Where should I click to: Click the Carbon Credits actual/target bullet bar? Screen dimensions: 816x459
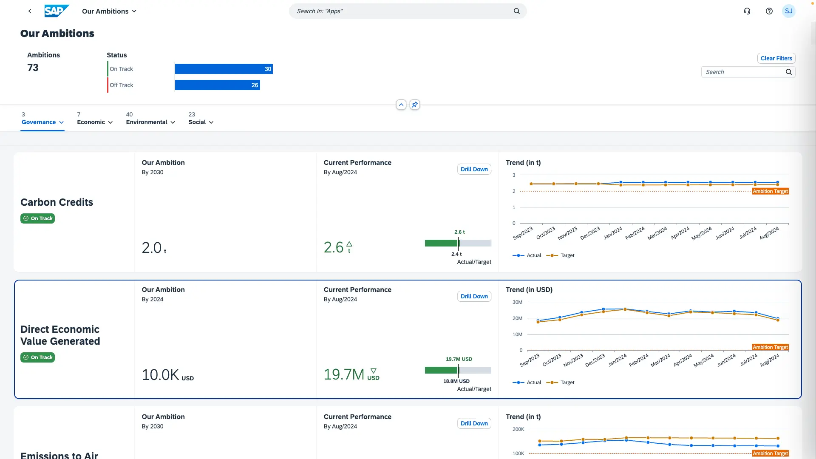click(x=458, y=243)
